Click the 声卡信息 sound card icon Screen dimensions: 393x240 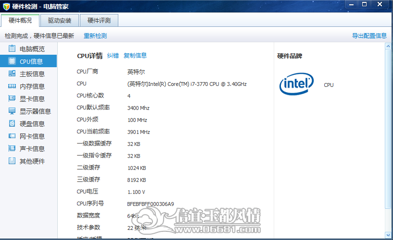(12, 148)
